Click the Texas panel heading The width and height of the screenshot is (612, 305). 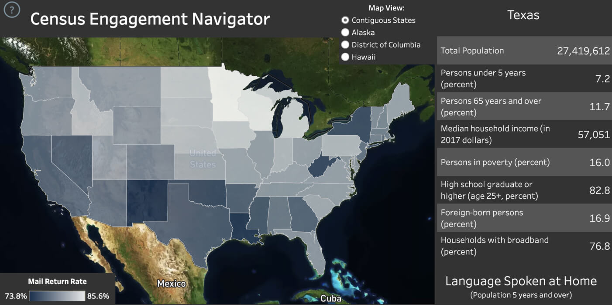(x=523, y=15)
